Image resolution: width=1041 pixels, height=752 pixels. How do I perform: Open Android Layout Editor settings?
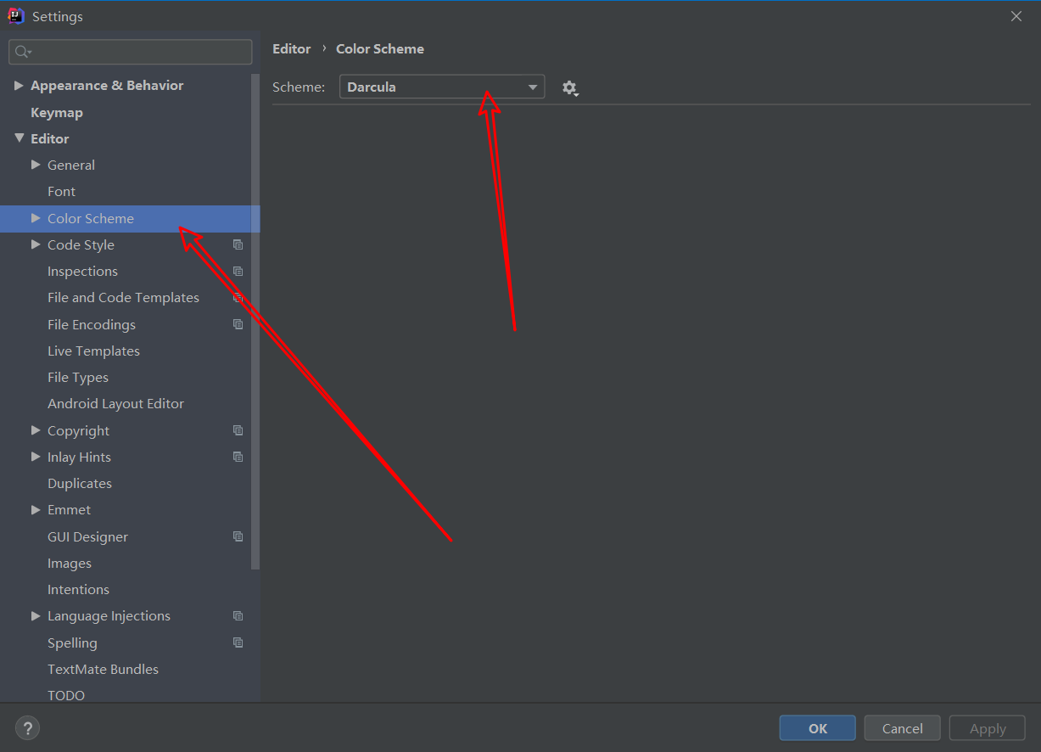click(x=115, y=404)
